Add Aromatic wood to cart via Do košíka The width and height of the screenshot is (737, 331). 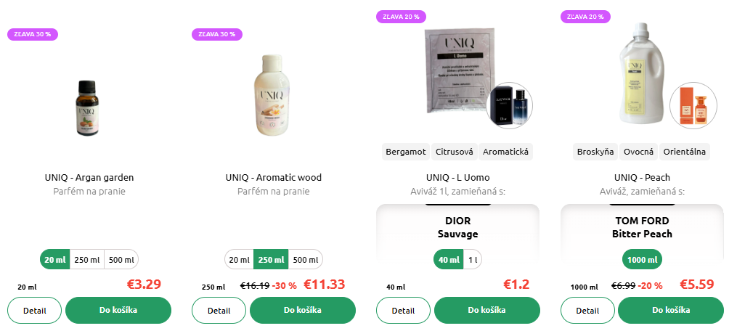point(303,311)
